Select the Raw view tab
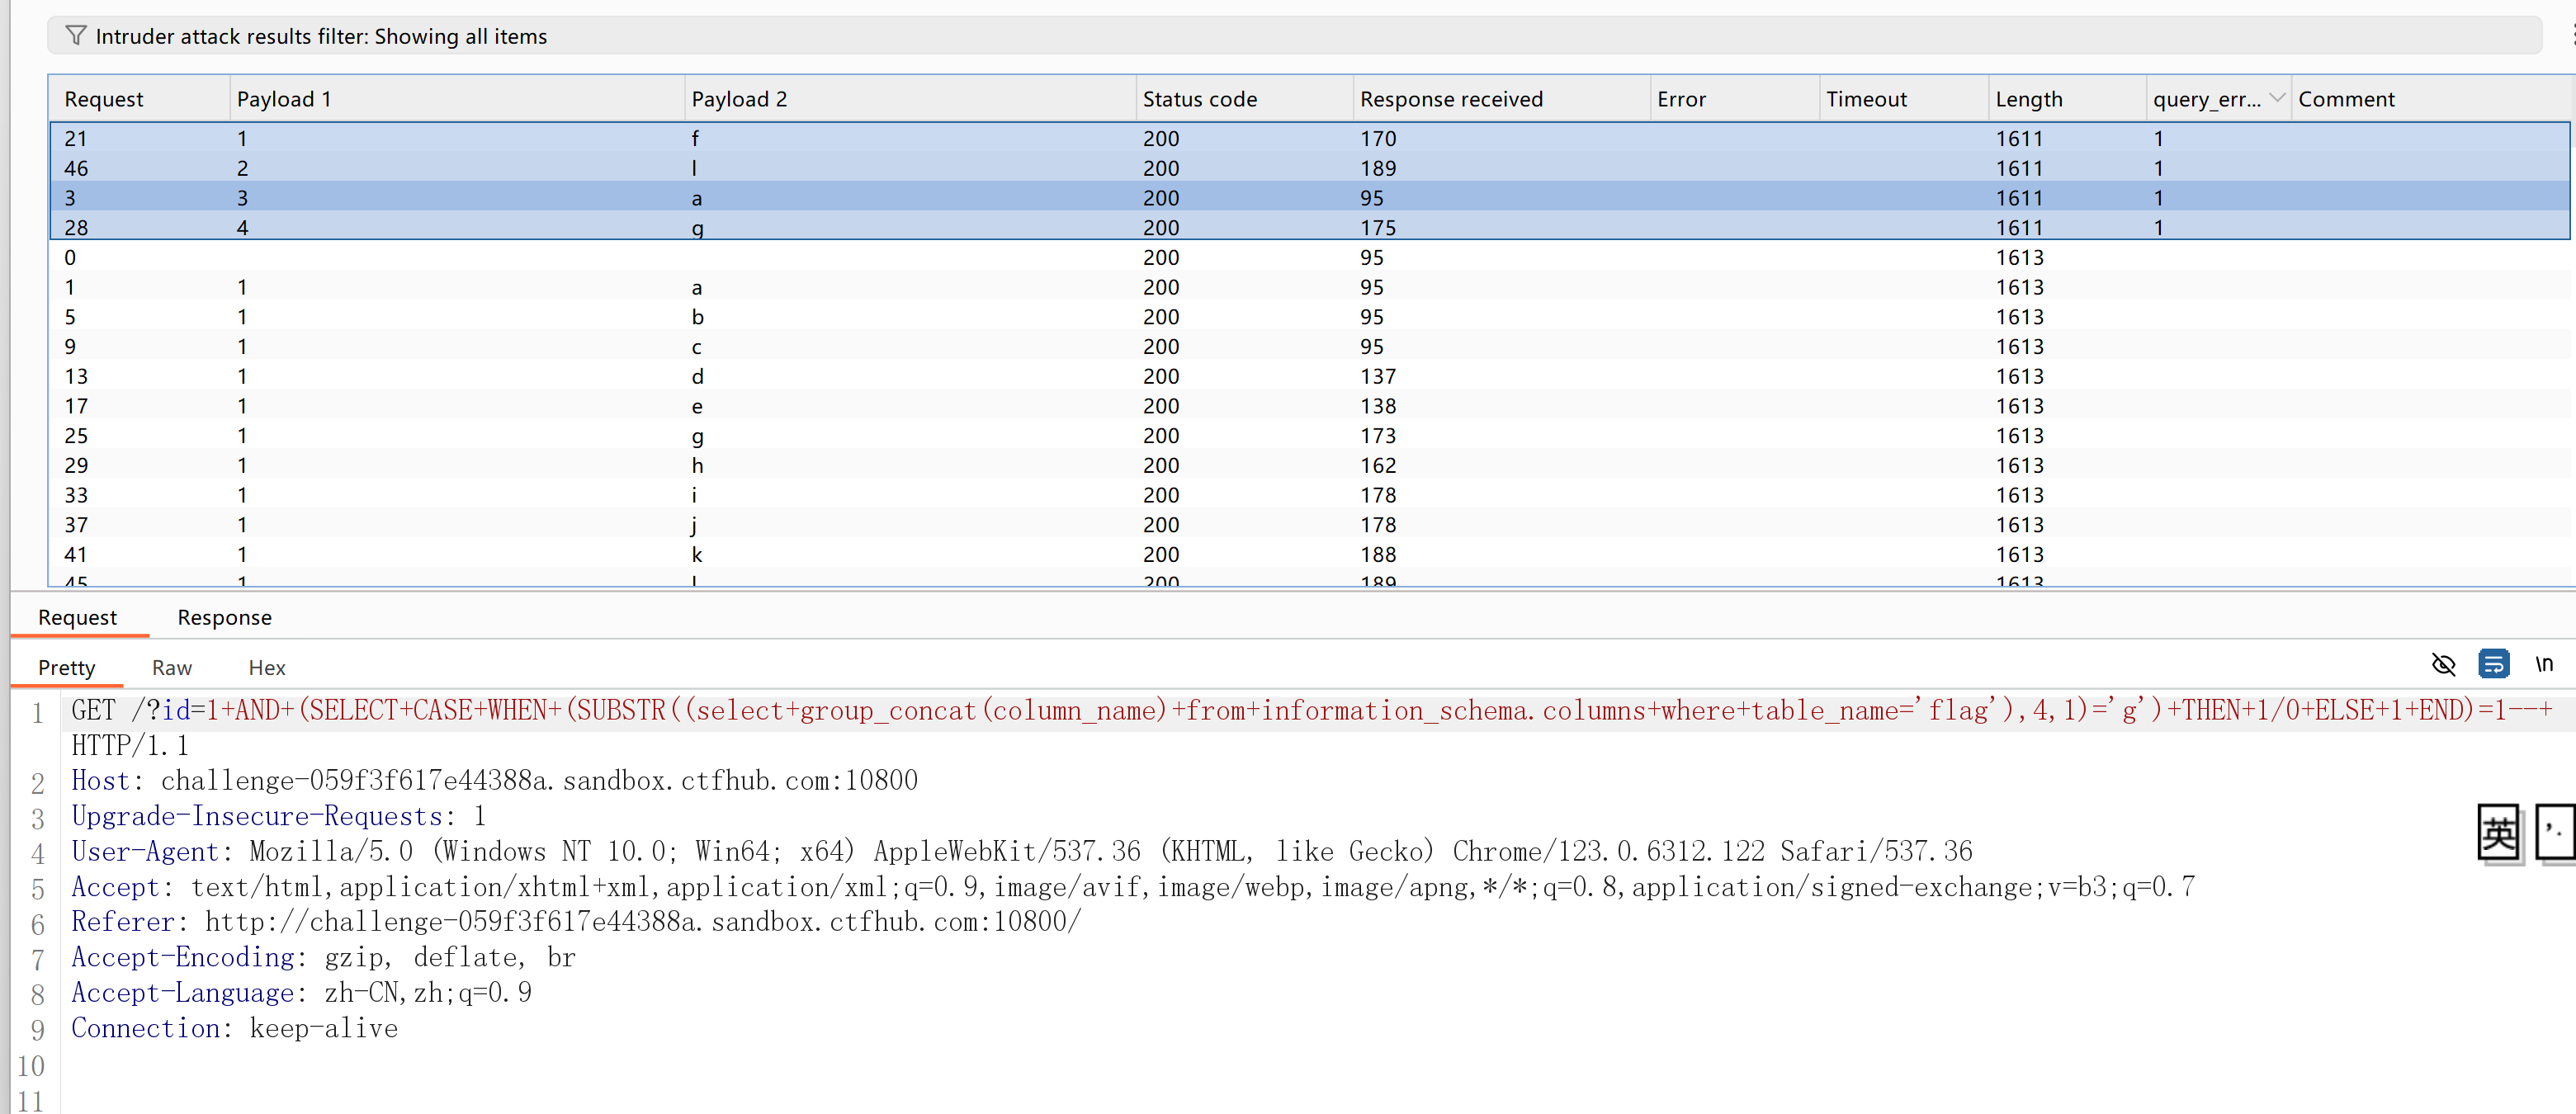The height and width of the screenshot is (1114, 2576). pyautogui.click(x=172, y=667)
